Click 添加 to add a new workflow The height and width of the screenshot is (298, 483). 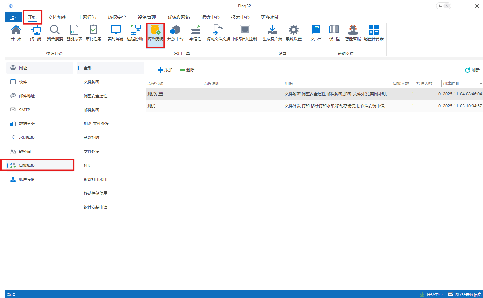[165, 70]
